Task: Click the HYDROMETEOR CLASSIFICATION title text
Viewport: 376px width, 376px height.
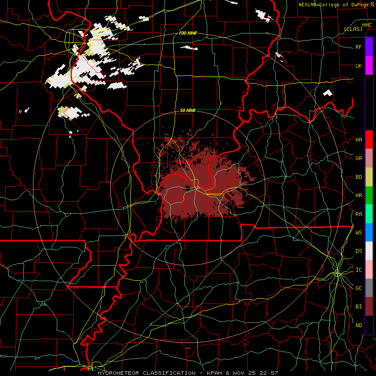Action: click(147, 373)
